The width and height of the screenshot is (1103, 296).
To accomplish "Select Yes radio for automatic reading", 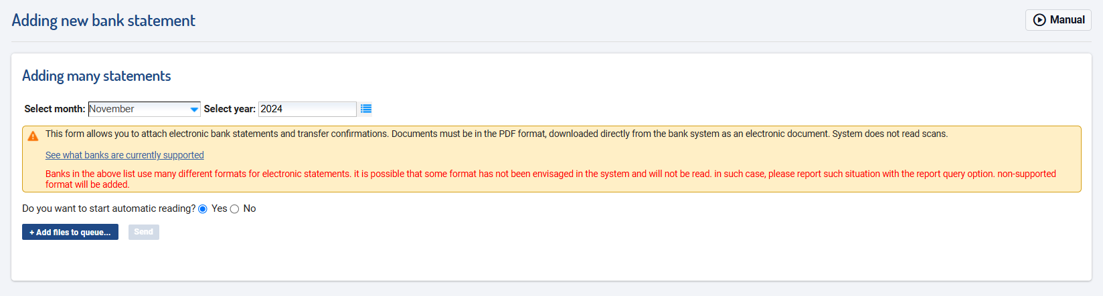I will 203,209.
